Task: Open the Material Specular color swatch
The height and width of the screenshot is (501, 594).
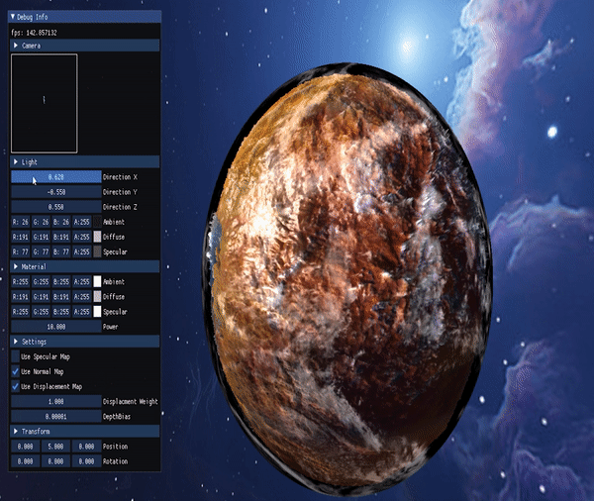Action: pos(97,312)
